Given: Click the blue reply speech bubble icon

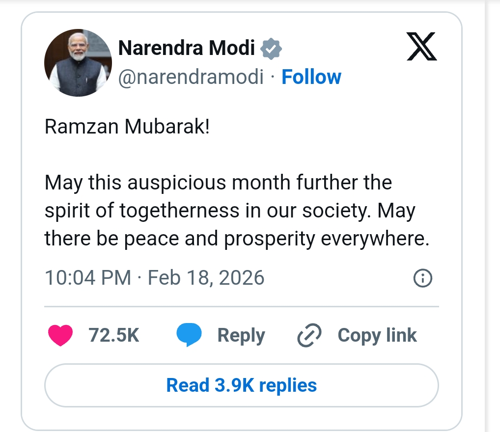Looking at the screenshot, I should click(189, 336).
